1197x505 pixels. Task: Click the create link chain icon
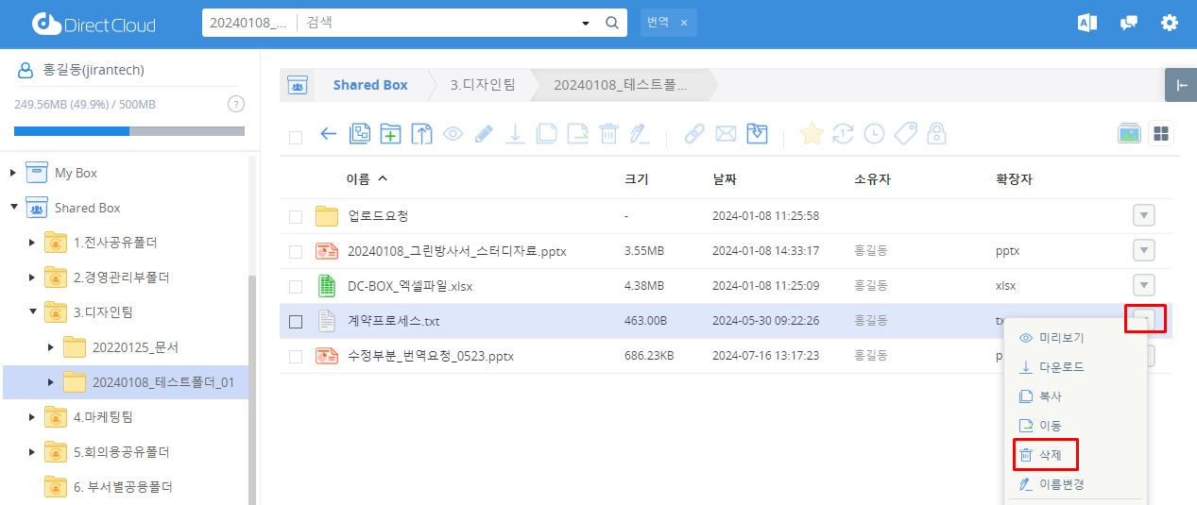coord(694,134)
